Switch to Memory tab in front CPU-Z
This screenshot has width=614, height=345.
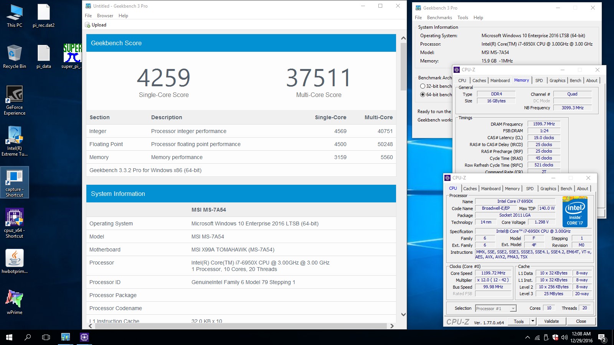[512, 189]
